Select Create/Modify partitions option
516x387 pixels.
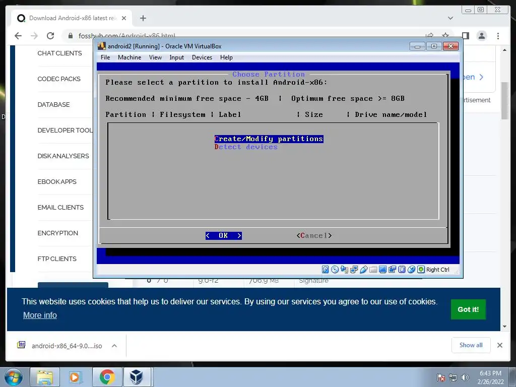pos(269,139)
